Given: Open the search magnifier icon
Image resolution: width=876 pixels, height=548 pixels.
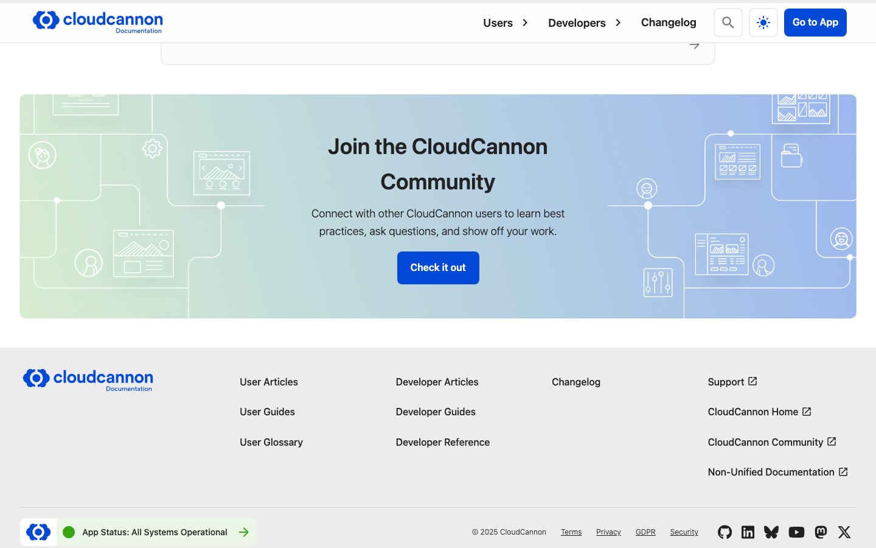Looking at the screenshot, I should 728,23.
